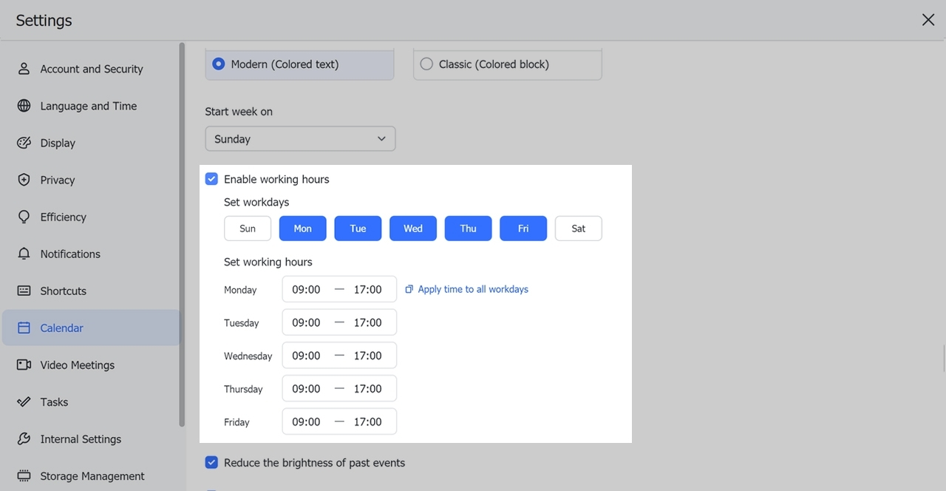Enable Sat as a workday
This screenshot has height=491, width=946.
click(578, 228)
